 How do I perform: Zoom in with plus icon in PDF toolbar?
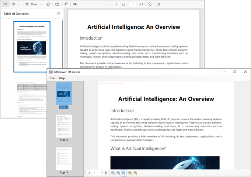tap(116, 4)
